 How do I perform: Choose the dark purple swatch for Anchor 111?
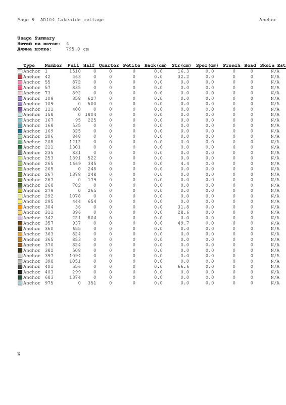[20, 109]
